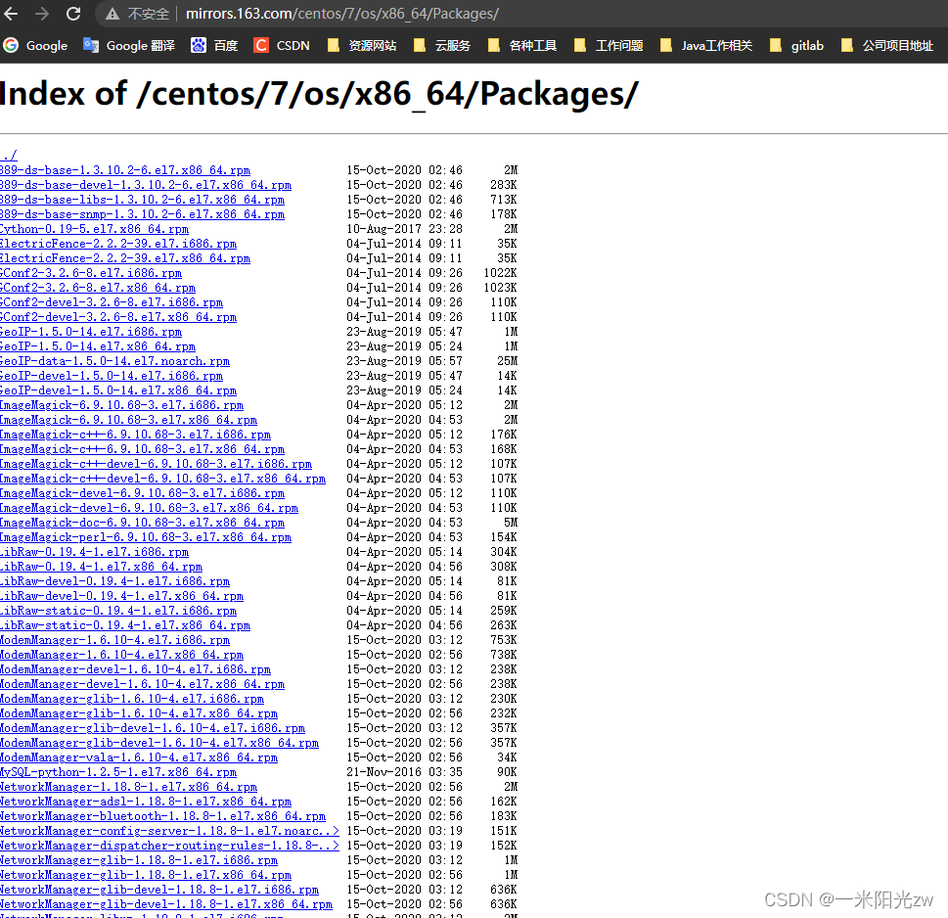Reload the page with the refresh icon
Screen dimensions: 948x918
click(x=73, y=14)
